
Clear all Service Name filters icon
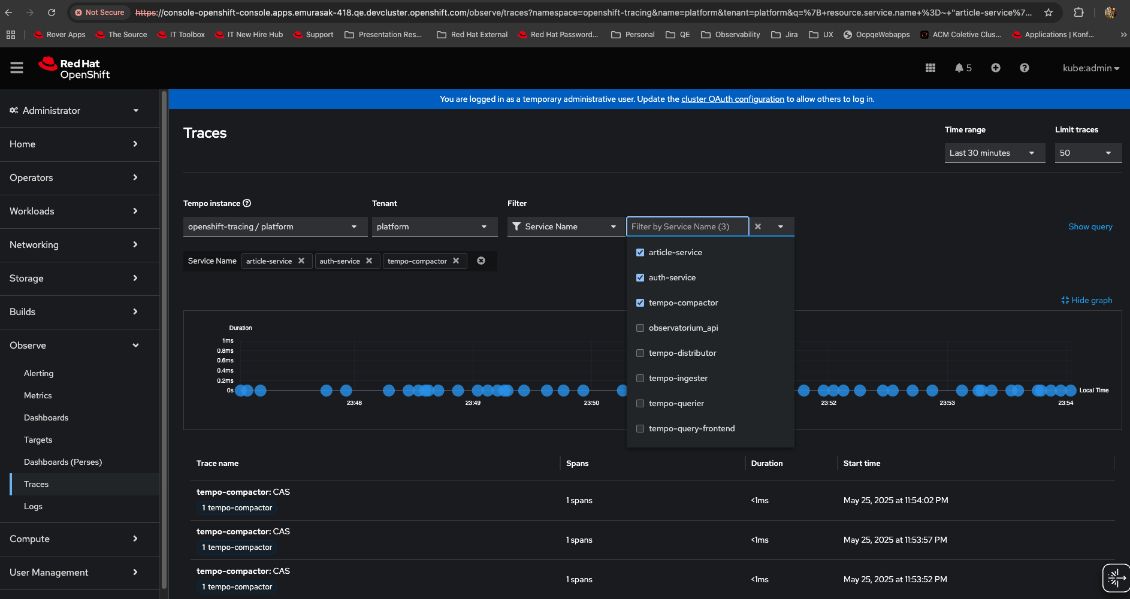(481, 261)
